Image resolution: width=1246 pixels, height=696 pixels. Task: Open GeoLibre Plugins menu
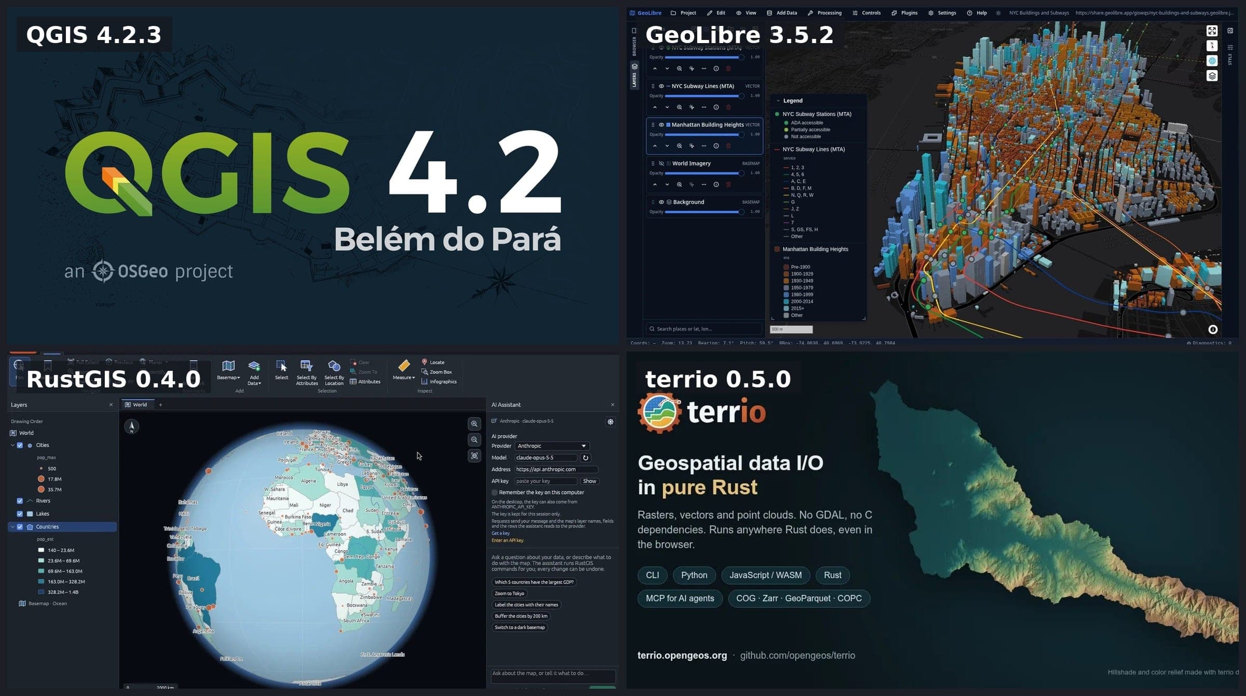click(x=904, y=13)
